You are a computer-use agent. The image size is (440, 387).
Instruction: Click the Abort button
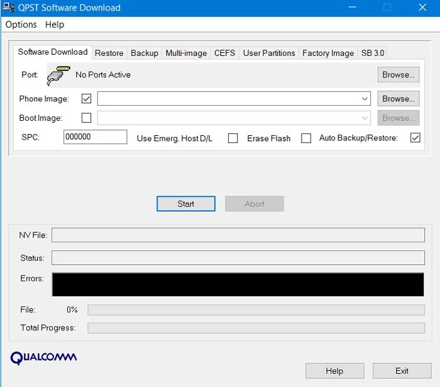tap(254, 204)
